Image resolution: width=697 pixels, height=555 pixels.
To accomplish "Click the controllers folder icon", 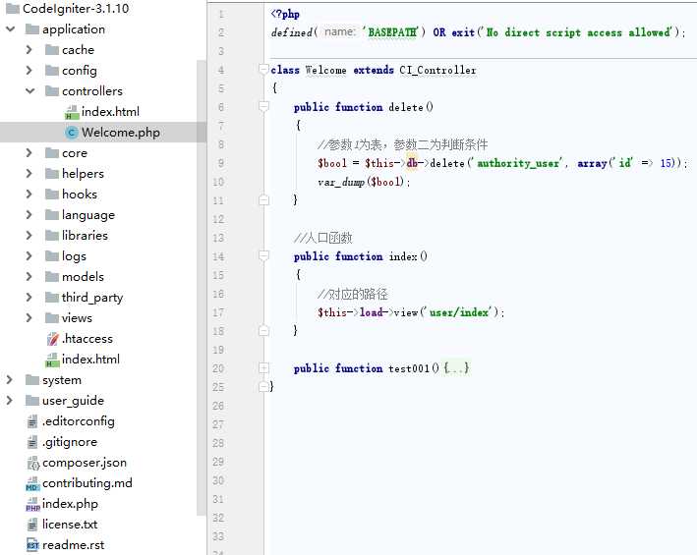I will pyautogui.click(x=52, y=91).
